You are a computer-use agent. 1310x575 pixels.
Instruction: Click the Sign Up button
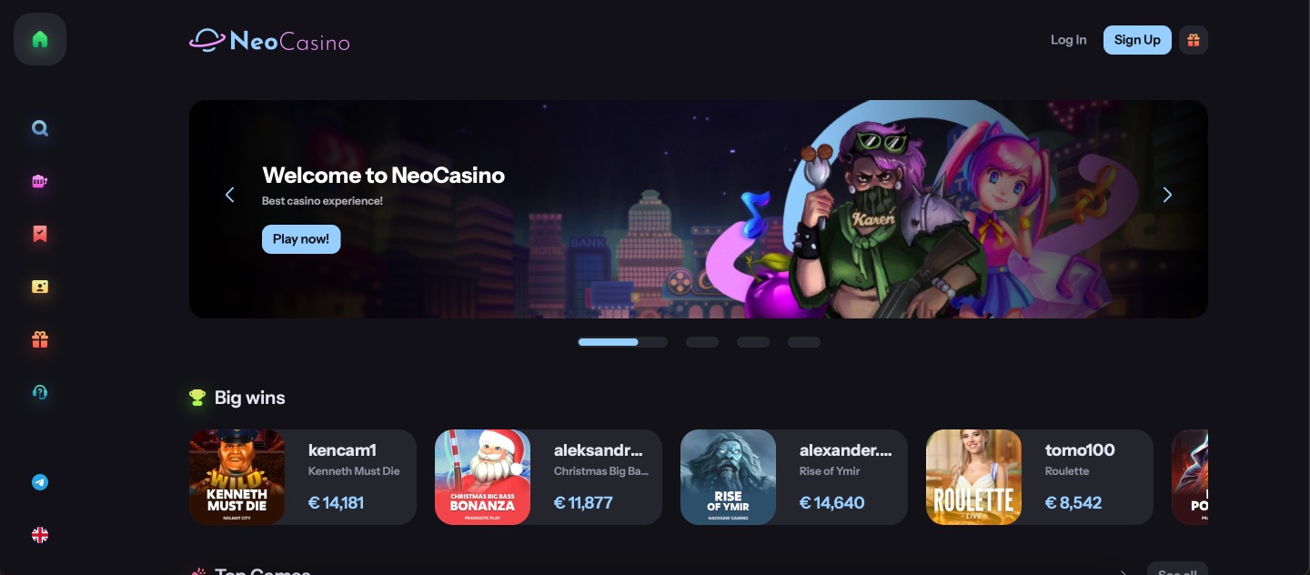point(1137,40)
